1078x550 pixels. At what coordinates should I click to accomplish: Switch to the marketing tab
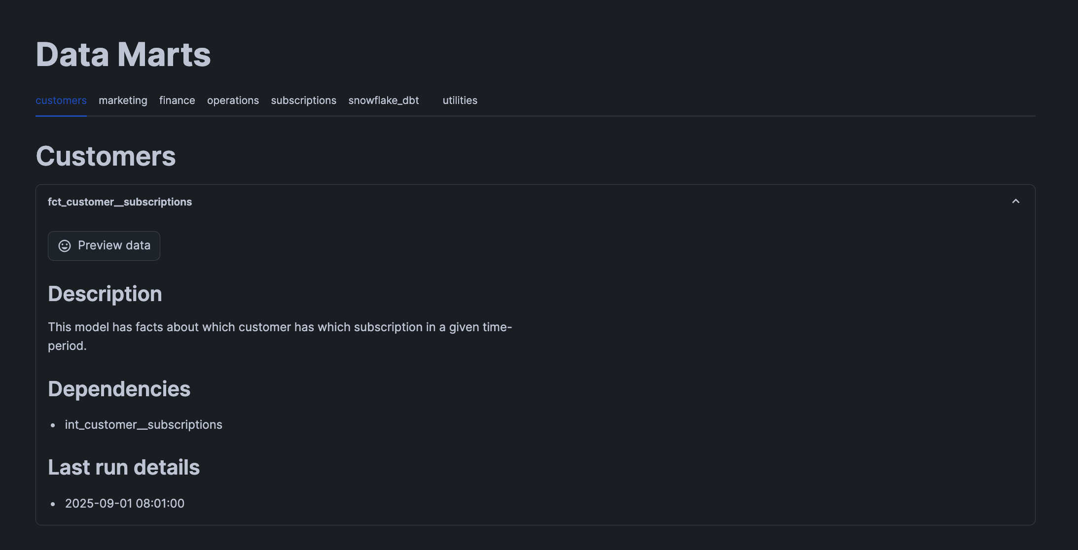click(x=123, y=101)
